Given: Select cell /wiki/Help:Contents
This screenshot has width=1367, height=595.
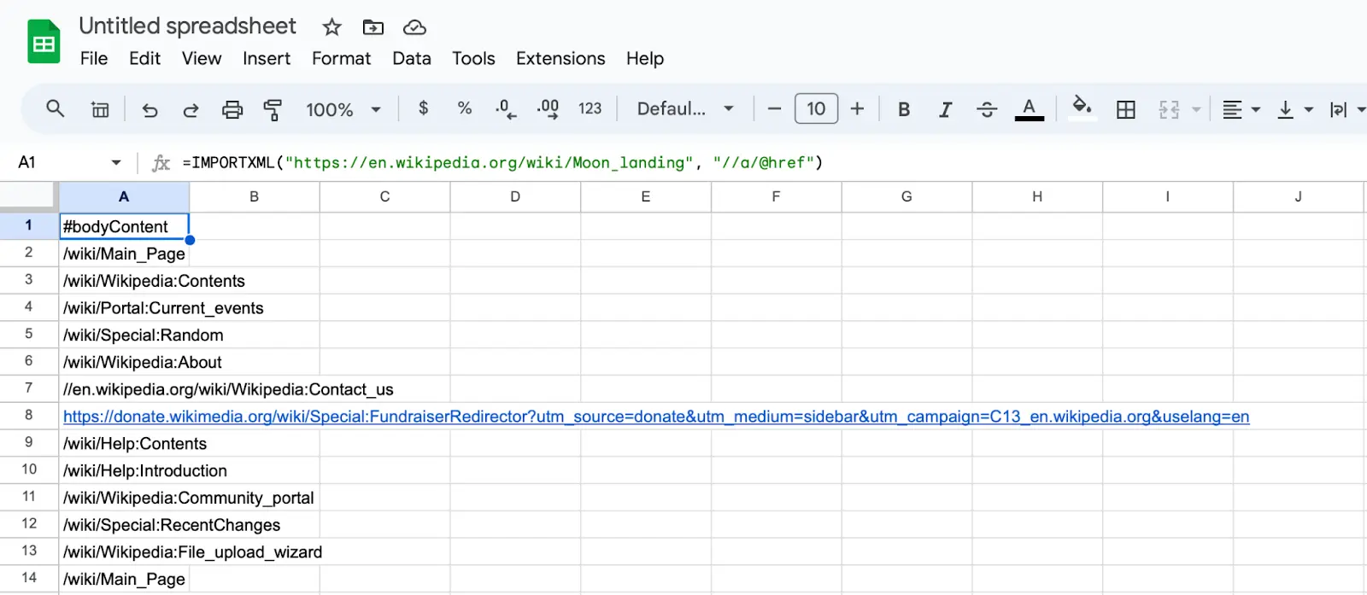Looking at the screenshot, I should [x=124, y=443].
